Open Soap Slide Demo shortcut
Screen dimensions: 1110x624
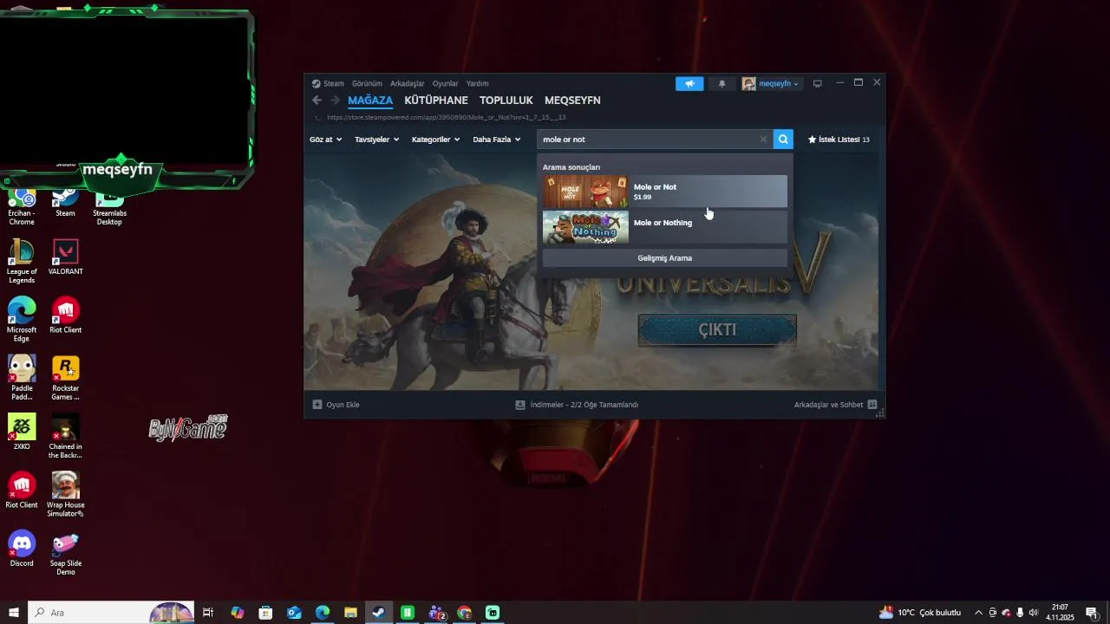pyautogui.click(x=65, y=553)
